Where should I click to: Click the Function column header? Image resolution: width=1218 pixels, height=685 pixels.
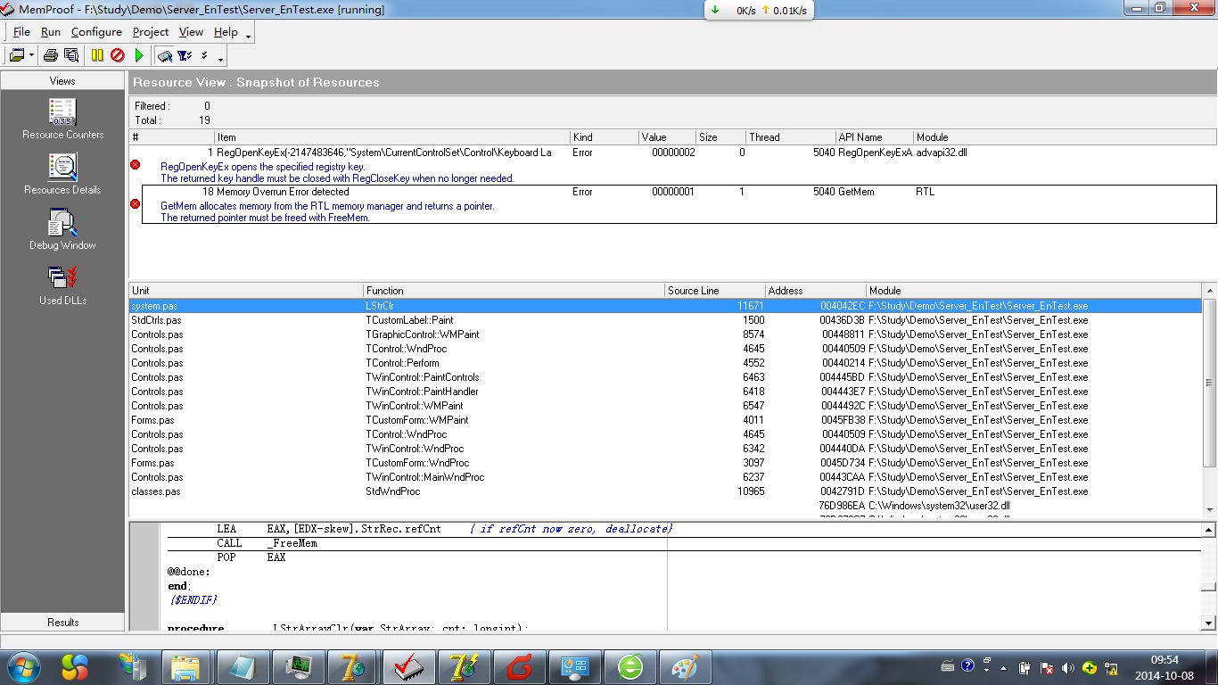click(514, 291)
